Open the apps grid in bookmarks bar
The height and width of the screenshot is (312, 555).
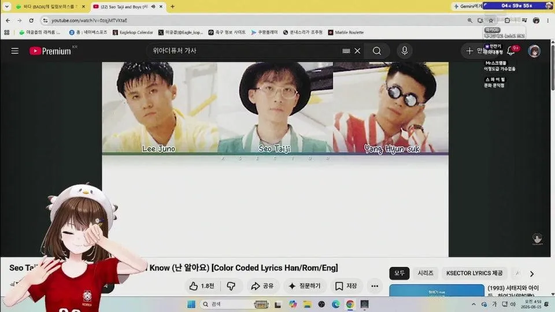click(x=7, y=32)
